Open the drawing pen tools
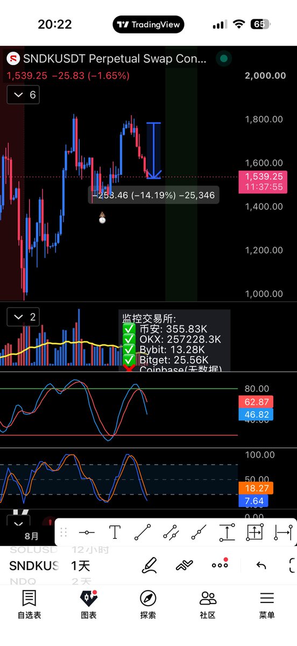Screen dimensions: 297x646 [150, 565]
